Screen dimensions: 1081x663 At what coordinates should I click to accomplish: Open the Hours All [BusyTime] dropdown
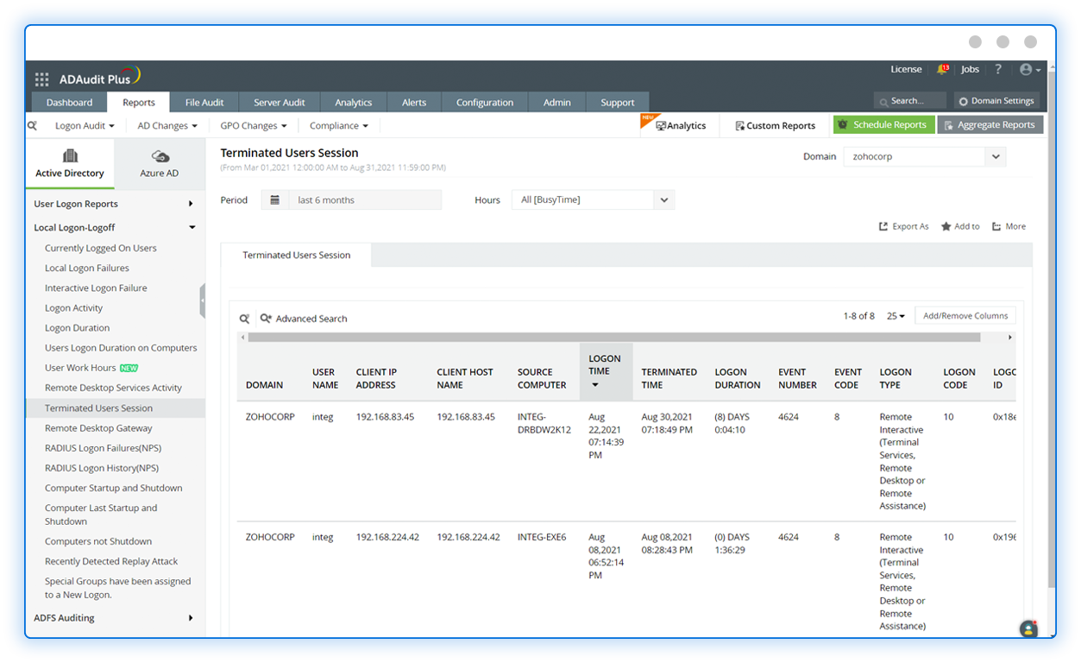tap(593, 199)
